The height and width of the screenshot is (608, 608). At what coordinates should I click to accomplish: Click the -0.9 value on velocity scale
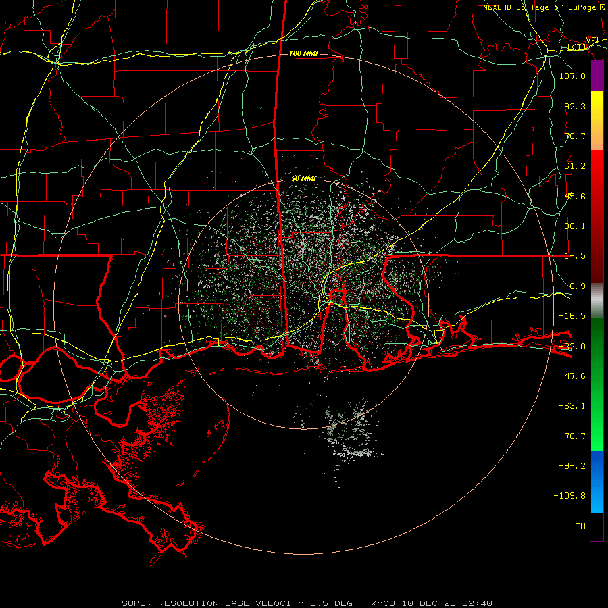(x=575, y=286)
